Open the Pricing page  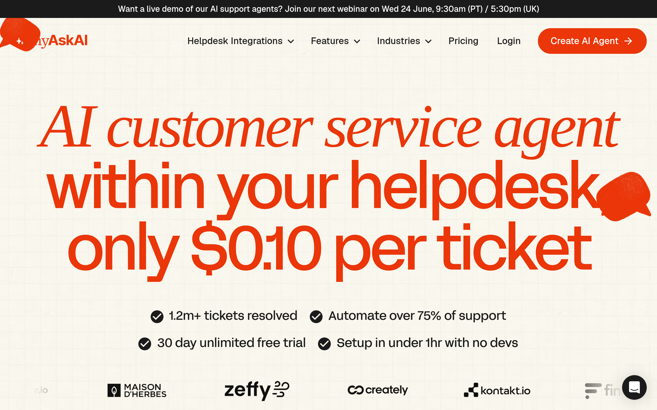click(x=463, y=41)
